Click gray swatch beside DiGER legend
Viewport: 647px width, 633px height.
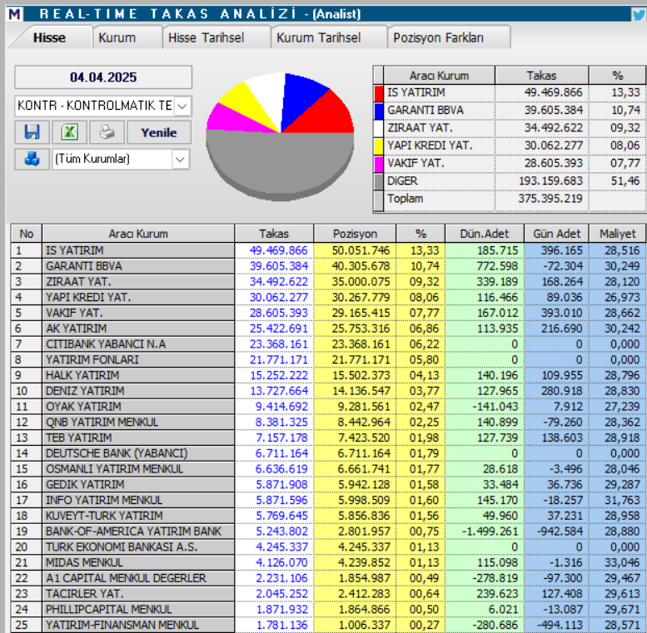[378, 181]
